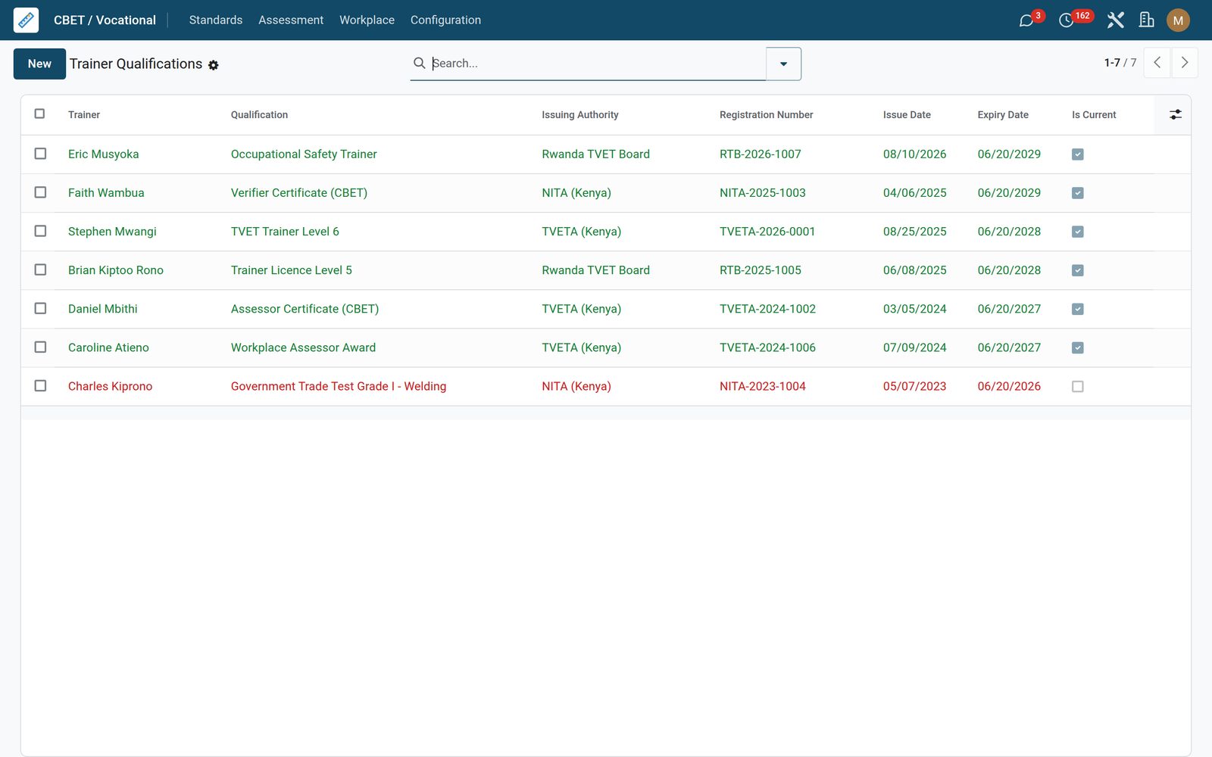
Task: Tick the checkbox for Eric Musyoka row
Action: pos(40,154)
